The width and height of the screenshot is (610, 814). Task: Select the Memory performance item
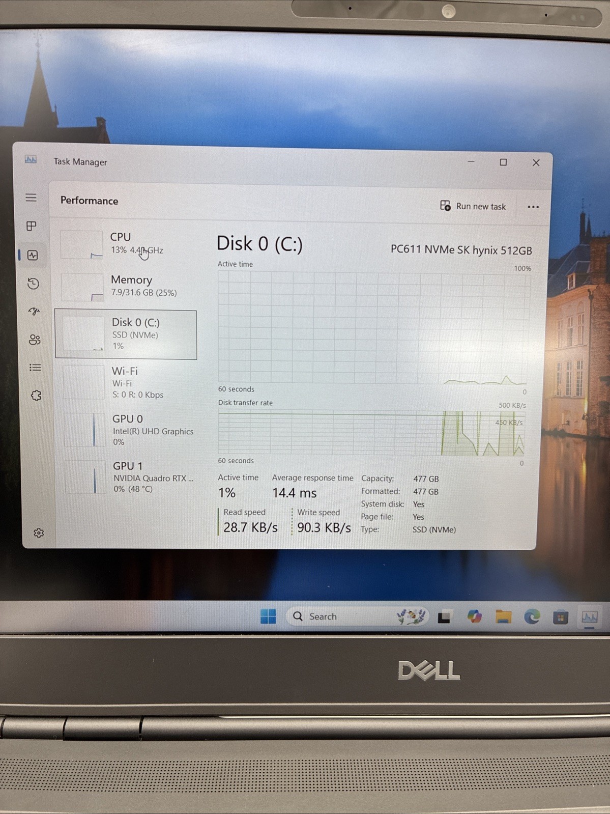pos(126,286)
